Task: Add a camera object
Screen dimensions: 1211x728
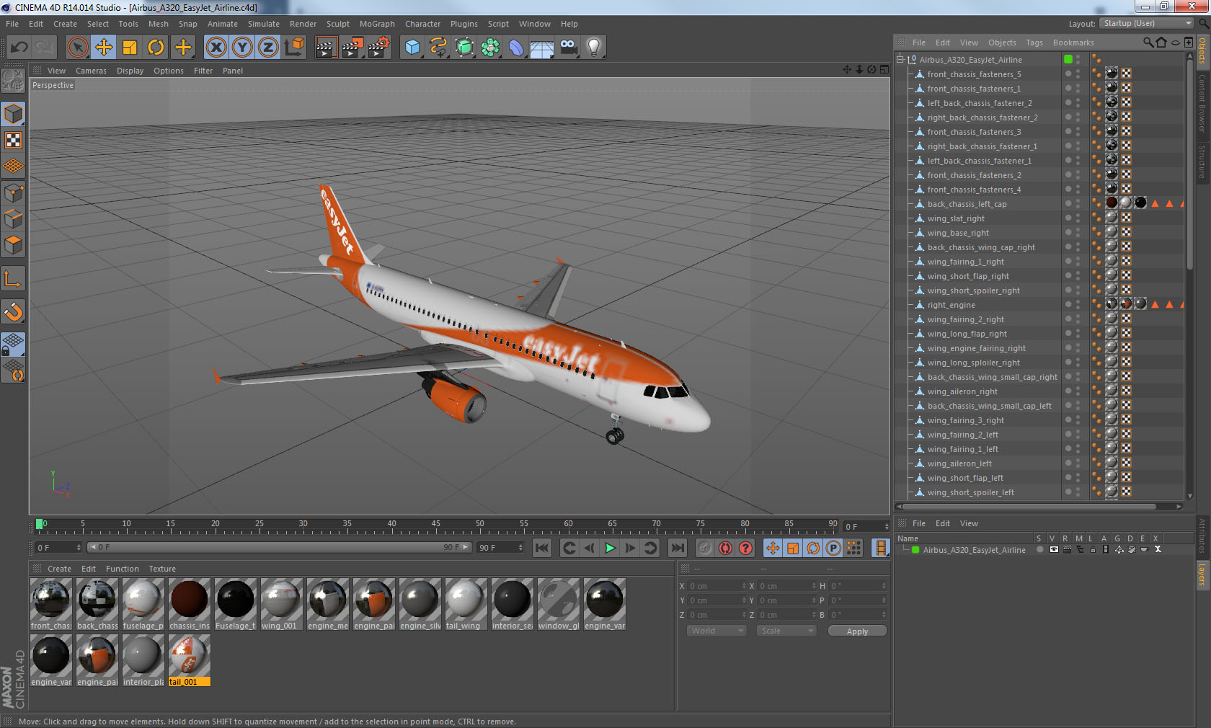Action: coord(568,48)
